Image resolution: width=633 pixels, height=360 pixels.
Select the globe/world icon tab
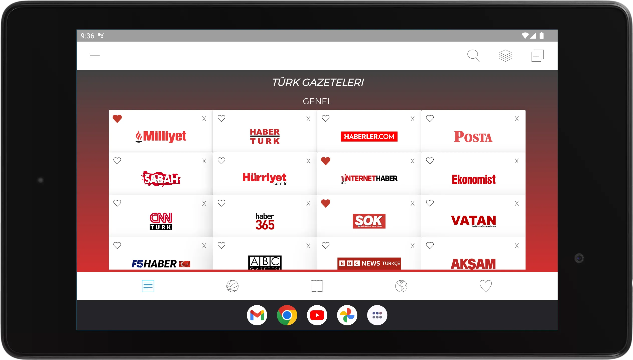pos(401,286)
